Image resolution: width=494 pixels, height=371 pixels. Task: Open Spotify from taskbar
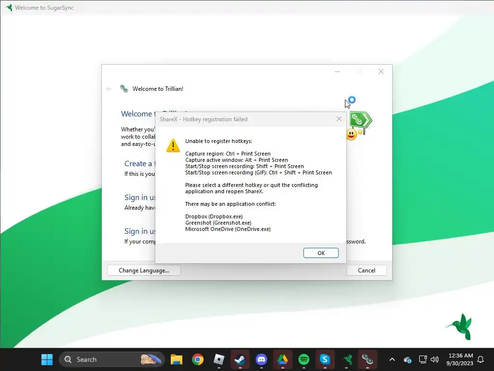304,359
